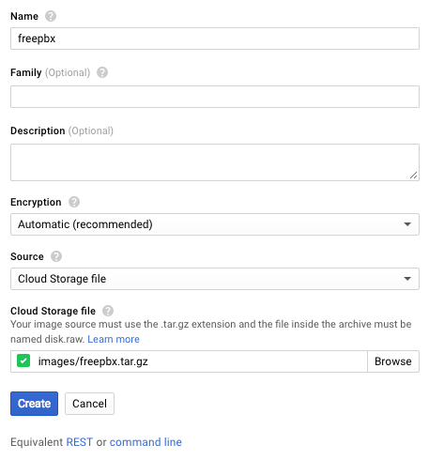Screen dimensions: 429x460
Task: Open the Cloud Storage file source selector
Action: pyautogui.click(x=215, y=279)
